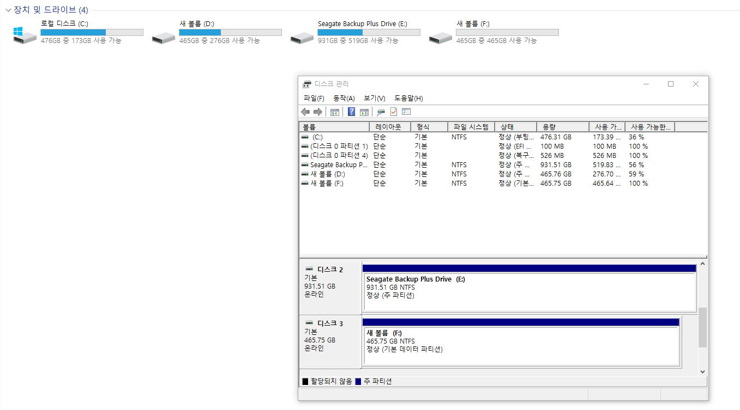This screenshot has width=740, height=410.
Task: Click the 36 % free percentage cell
Action: (636, 137)
